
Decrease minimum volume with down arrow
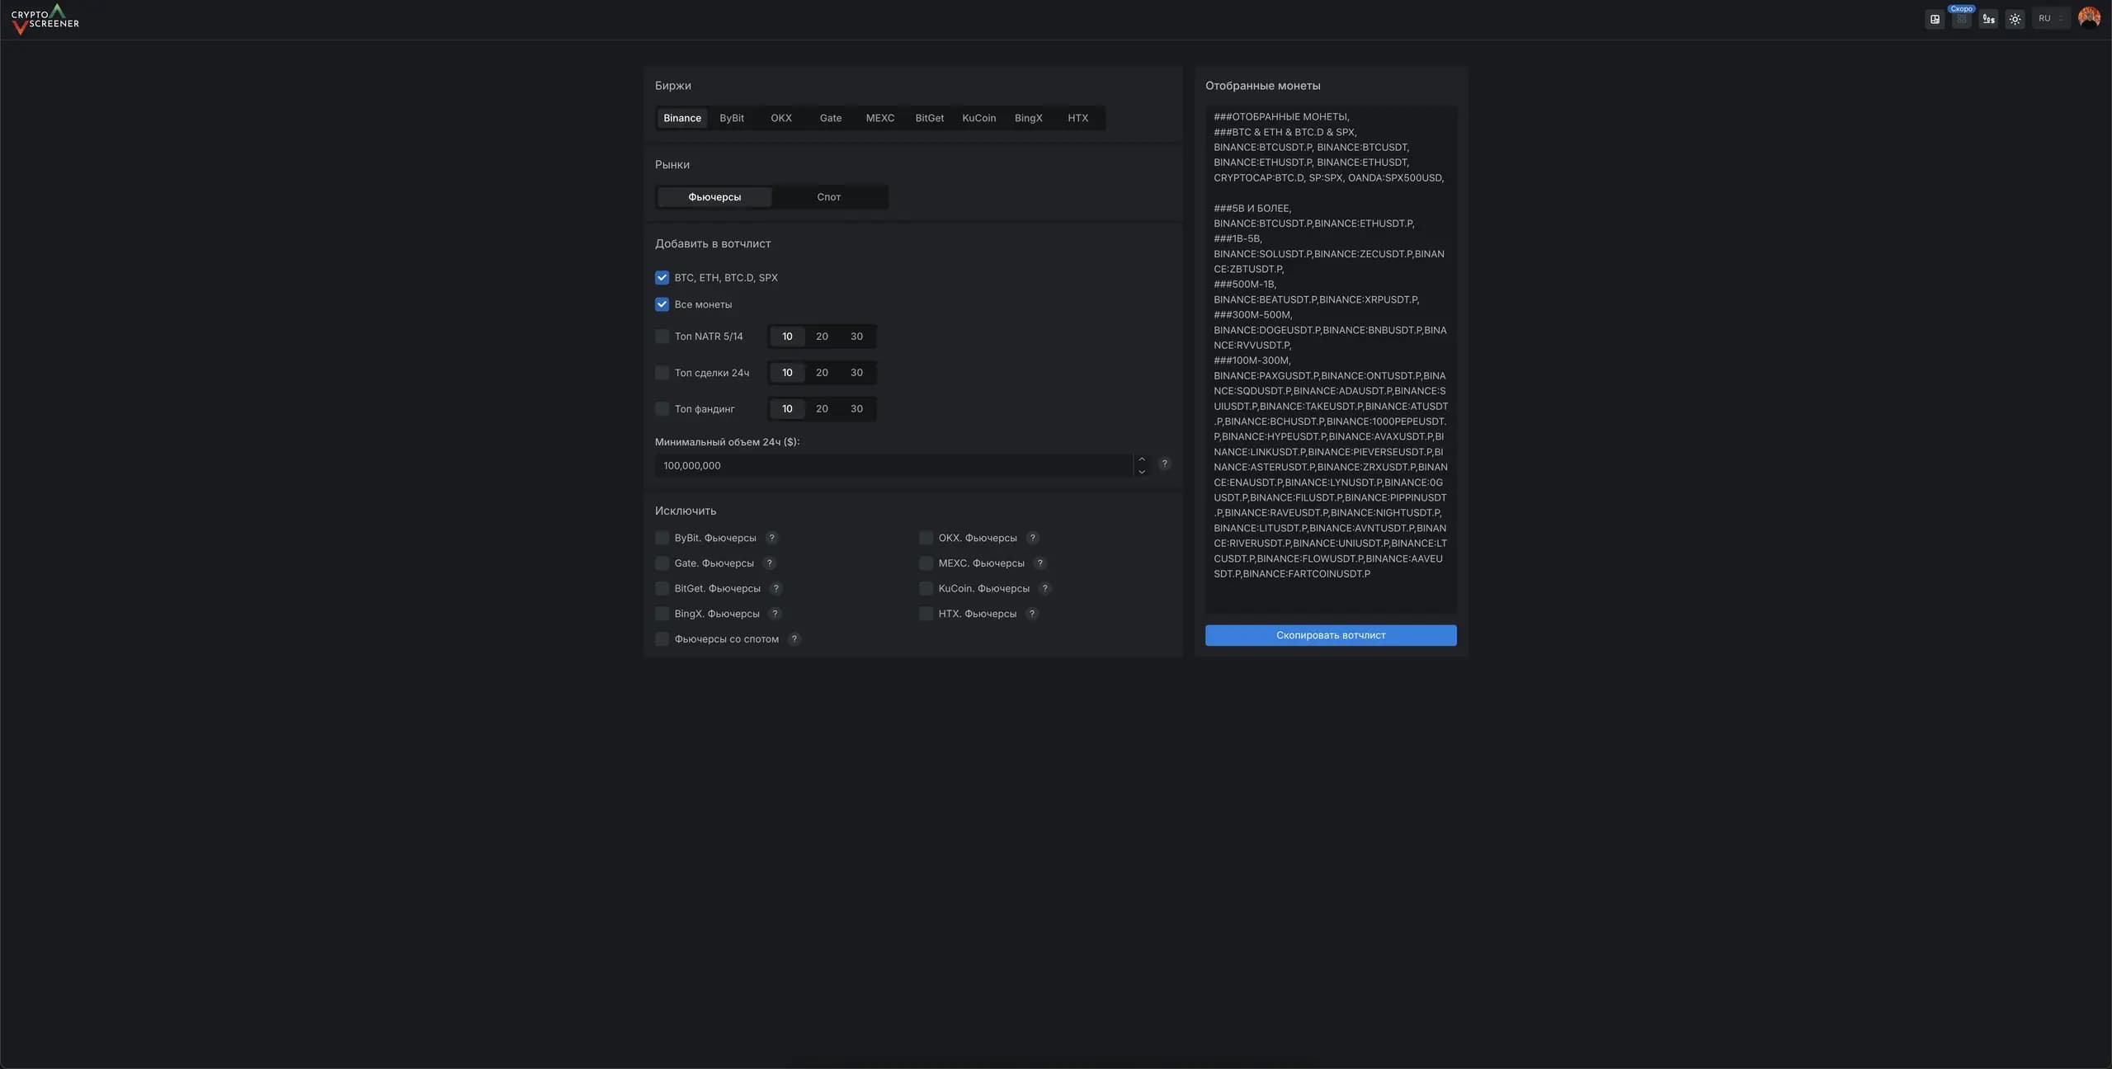1142,472
